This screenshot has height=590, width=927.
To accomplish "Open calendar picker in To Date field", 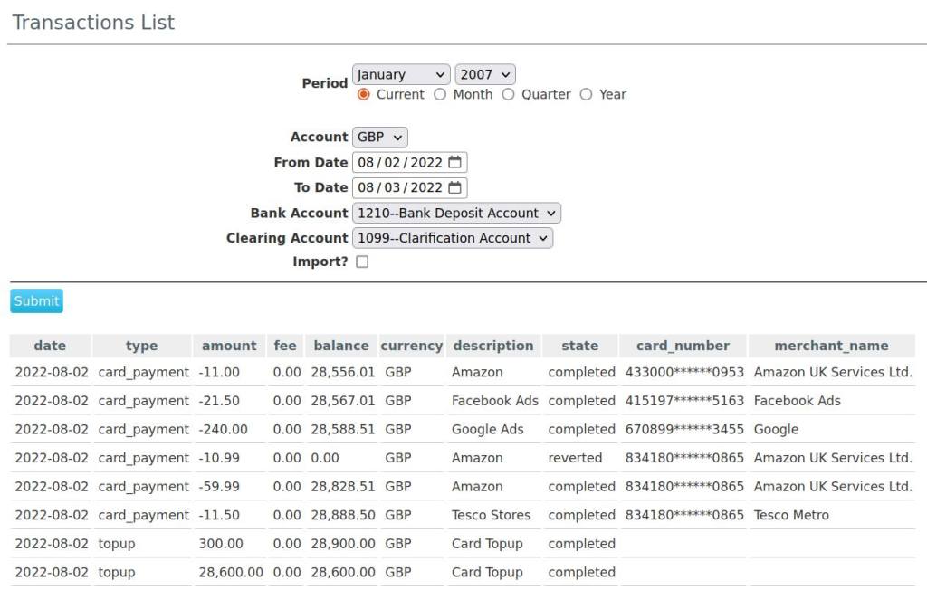I will pyautogui.click(x=455, y=188).
